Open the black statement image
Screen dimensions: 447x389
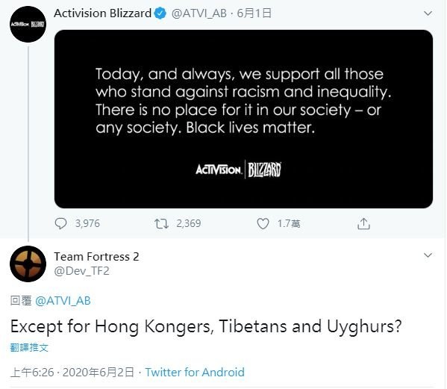pyautogui.click(x=243, y=119)
